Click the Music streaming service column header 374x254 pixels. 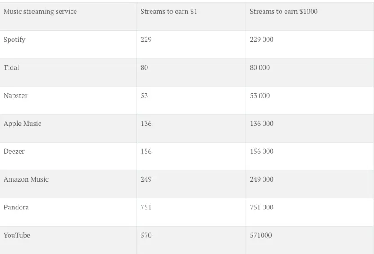coord(40,12)
